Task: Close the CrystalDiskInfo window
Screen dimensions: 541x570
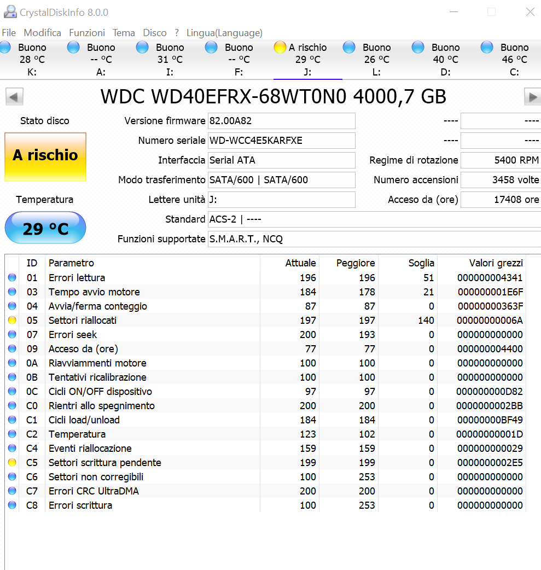Action: (530, 12)
